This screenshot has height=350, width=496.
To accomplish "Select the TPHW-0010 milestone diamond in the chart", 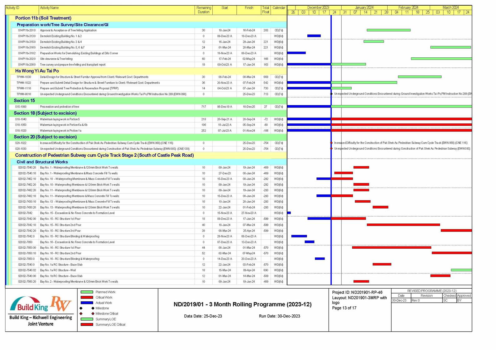I will (331, 94).
